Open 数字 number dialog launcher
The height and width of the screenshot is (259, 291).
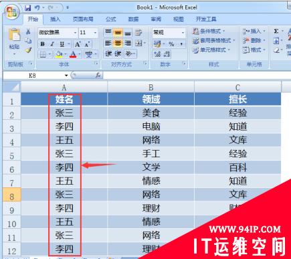click(184, 64)
